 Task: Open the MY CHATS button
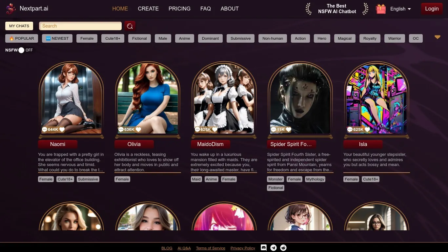point(19,26)
